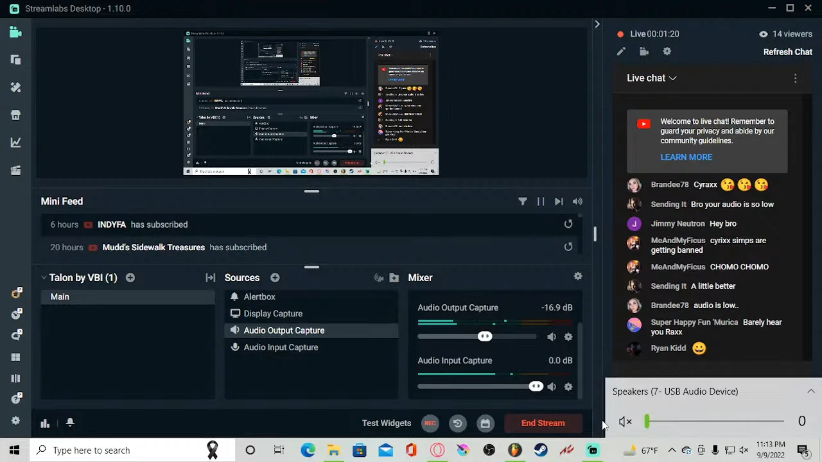
Task: Click the End Stream button
Action: pyautogui.click(x=543, y=423)
